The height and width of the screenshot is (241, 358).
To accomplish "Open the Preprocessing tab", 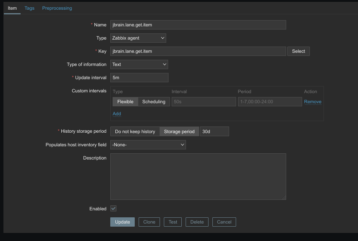I will pyautogui.click(x=57, y=8).
